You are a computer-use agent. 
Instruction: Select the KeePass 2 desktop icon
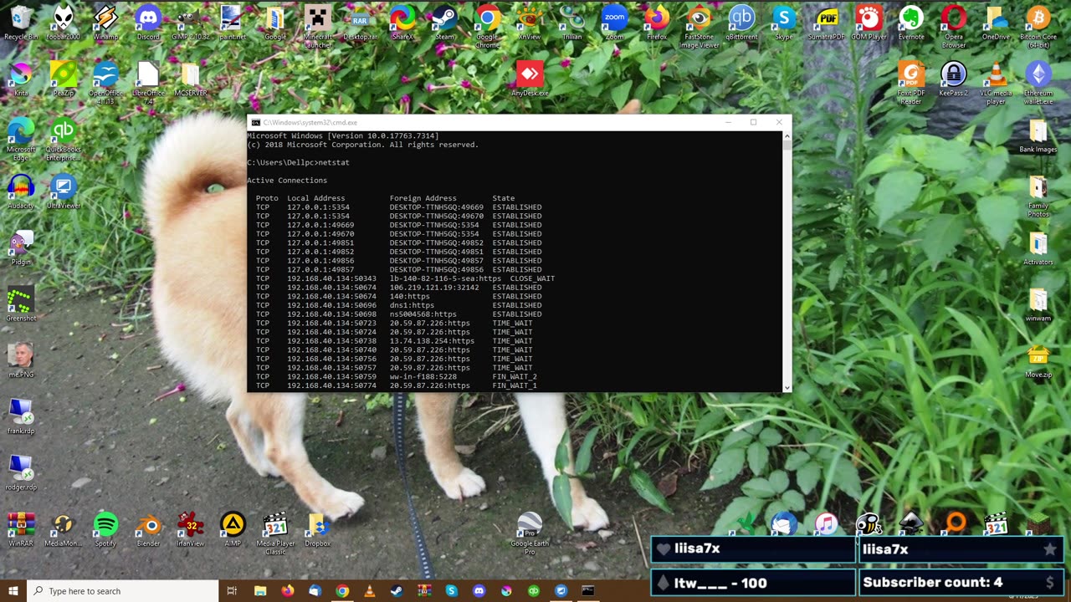coord(953,79)
